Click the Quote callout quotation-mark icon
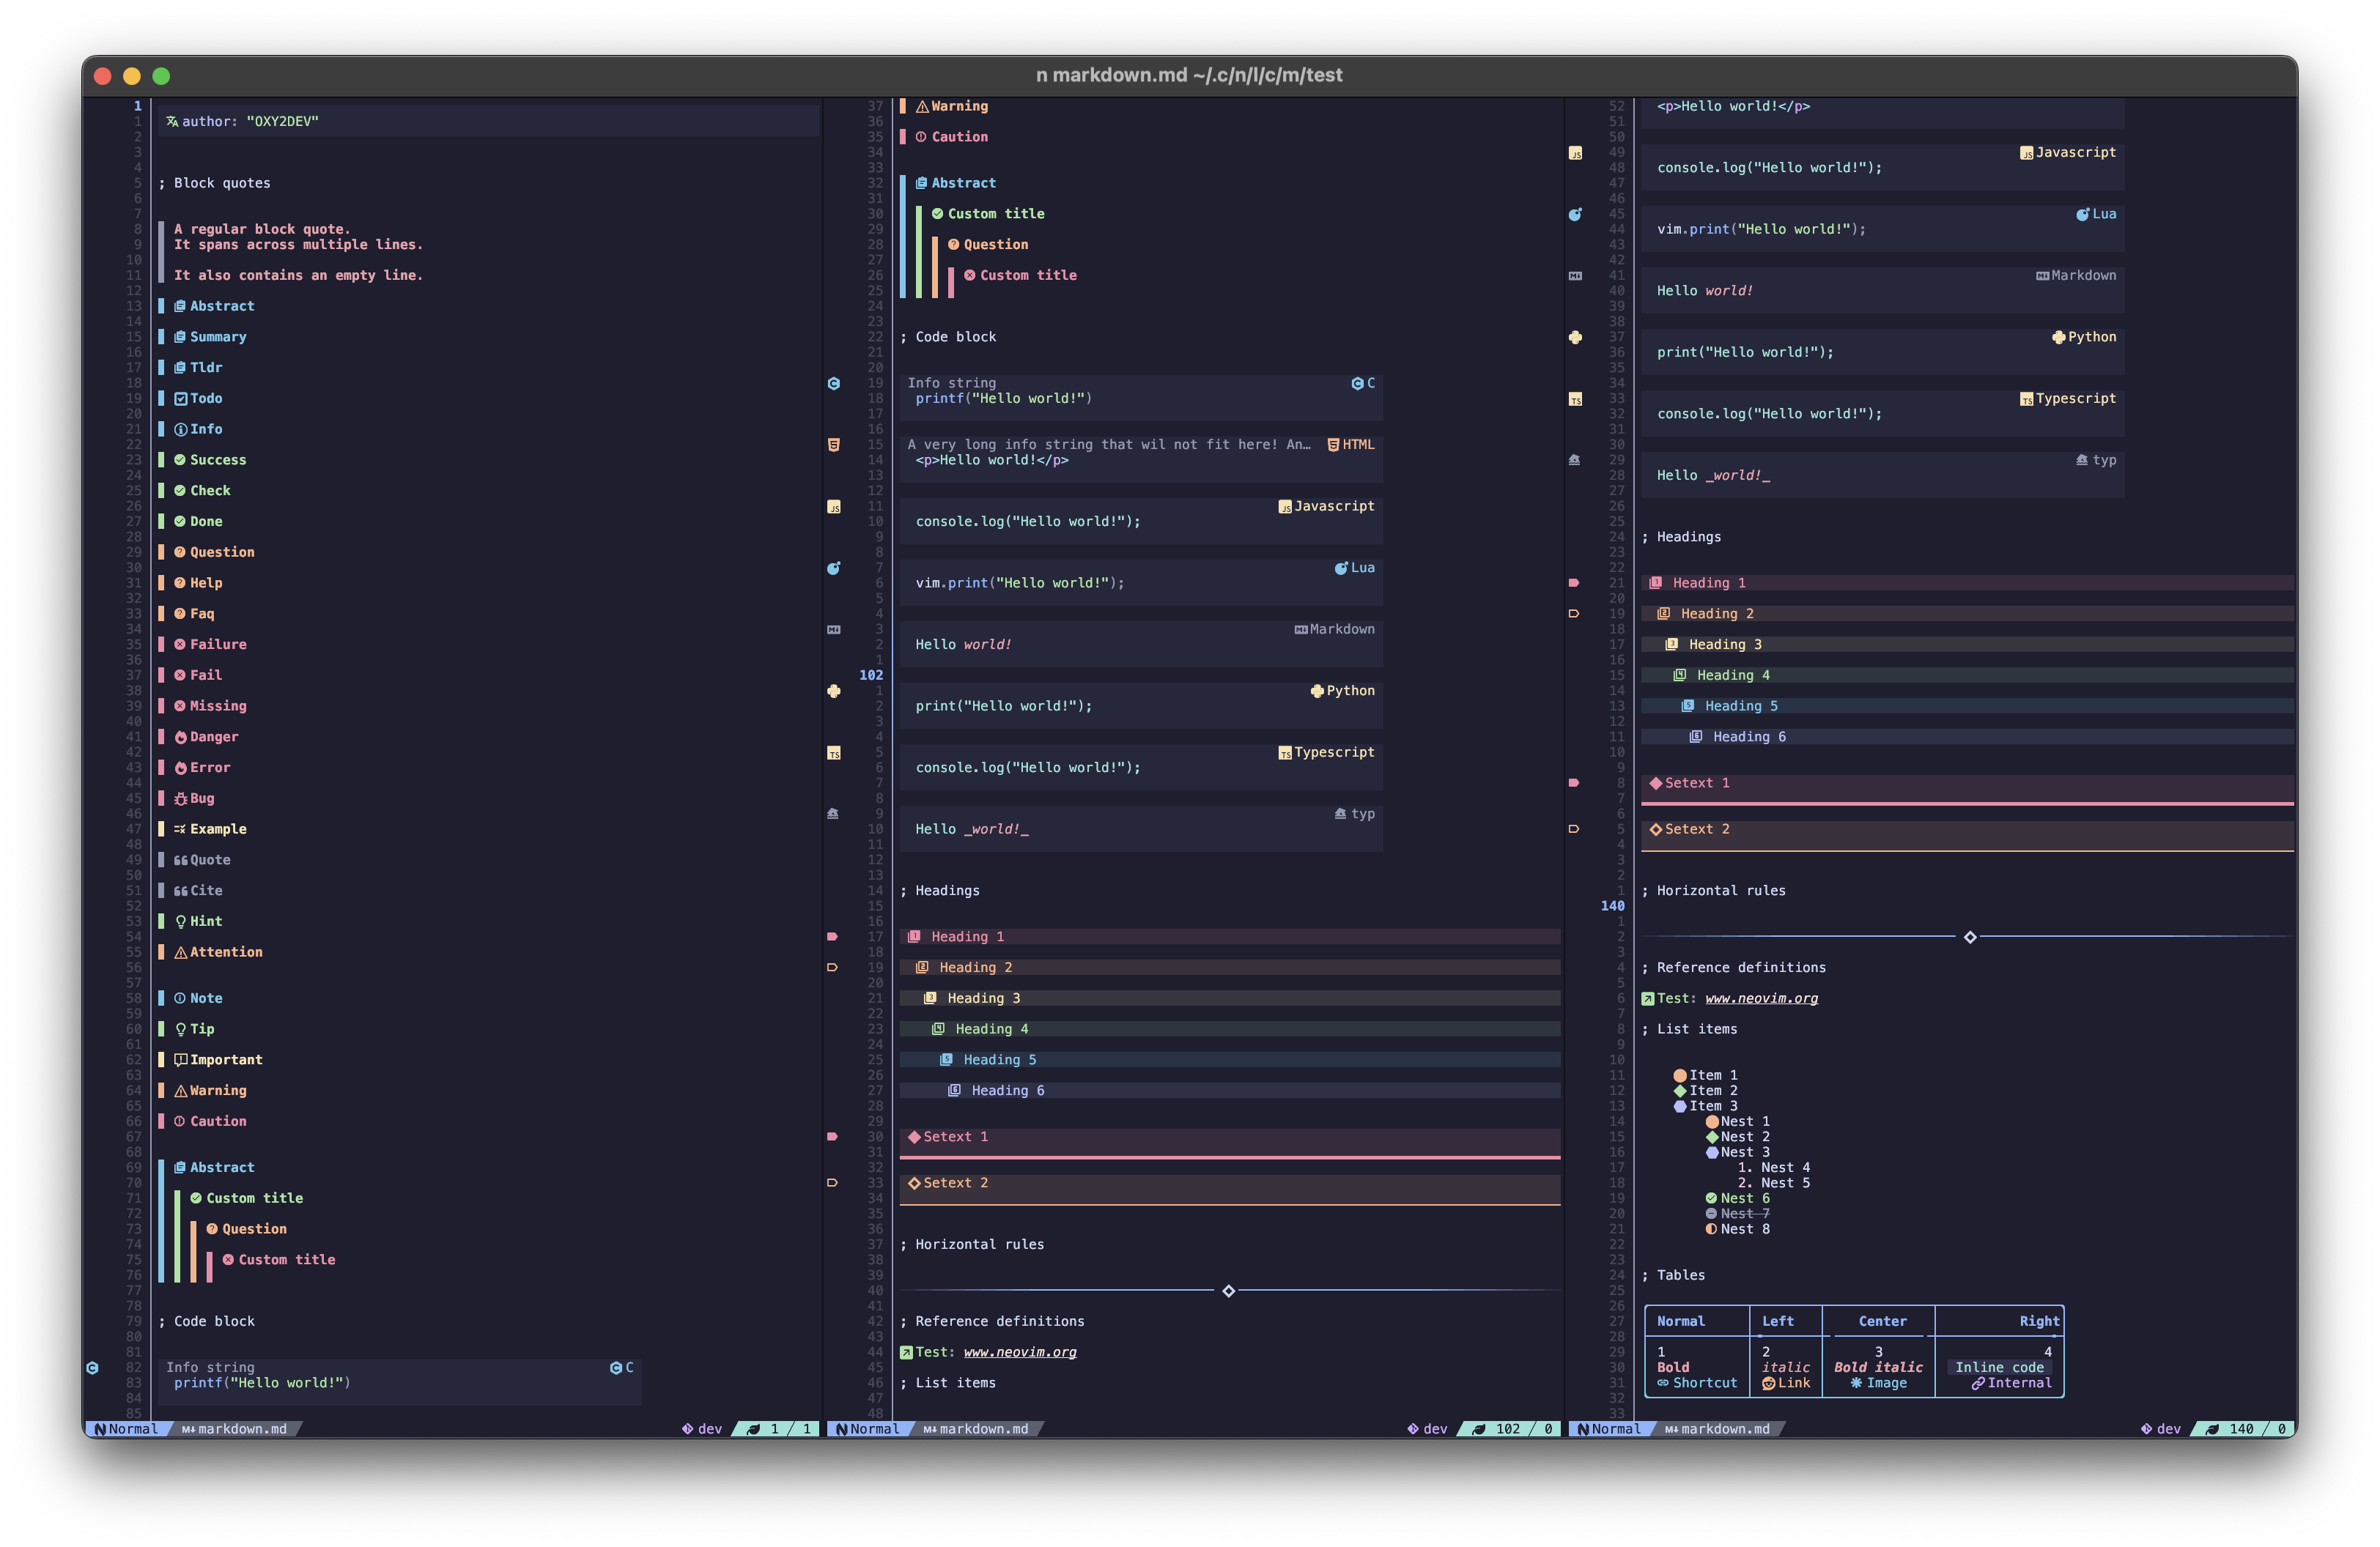2380x1547 pixels. [181, 861]
